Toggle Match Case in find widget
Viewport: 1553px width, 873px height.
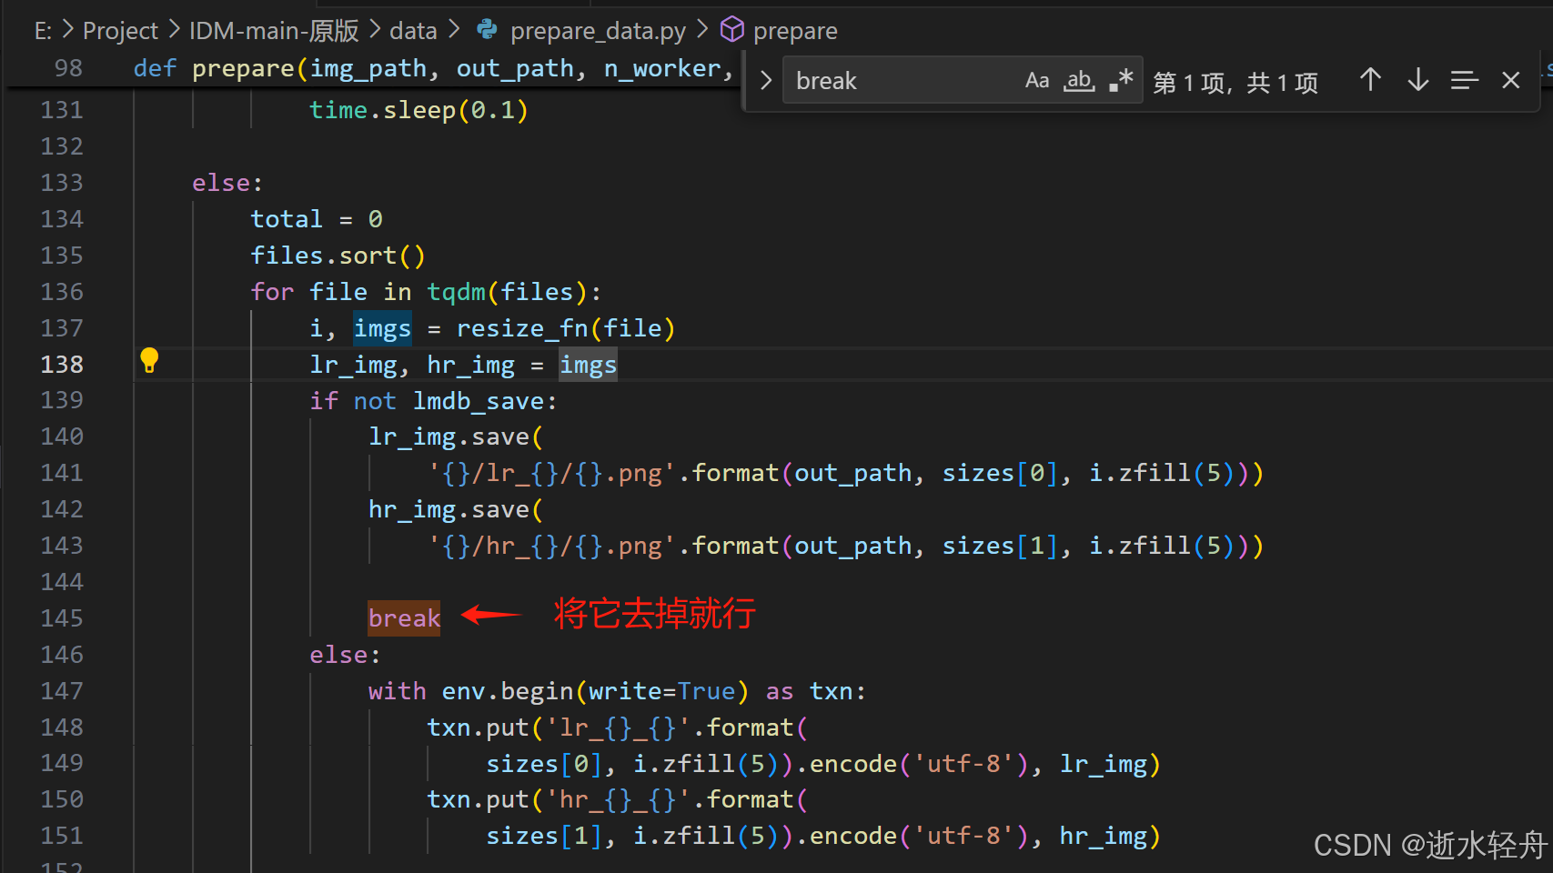[1036, 81]
